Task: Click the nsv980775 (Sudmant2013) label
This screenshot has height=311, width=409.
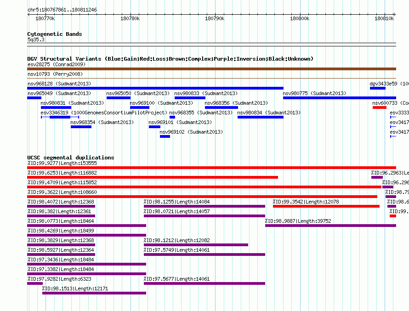Action: [314, 93]
